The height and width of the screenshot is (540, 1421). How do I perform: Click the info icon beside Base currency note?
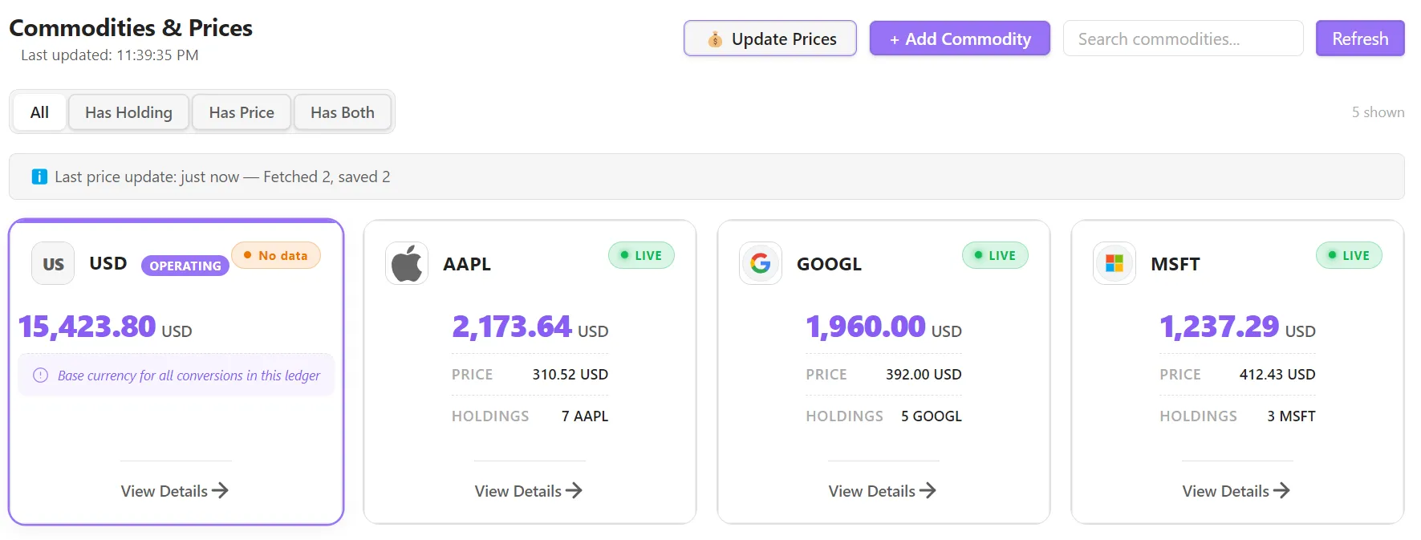[x=40, y=375]
